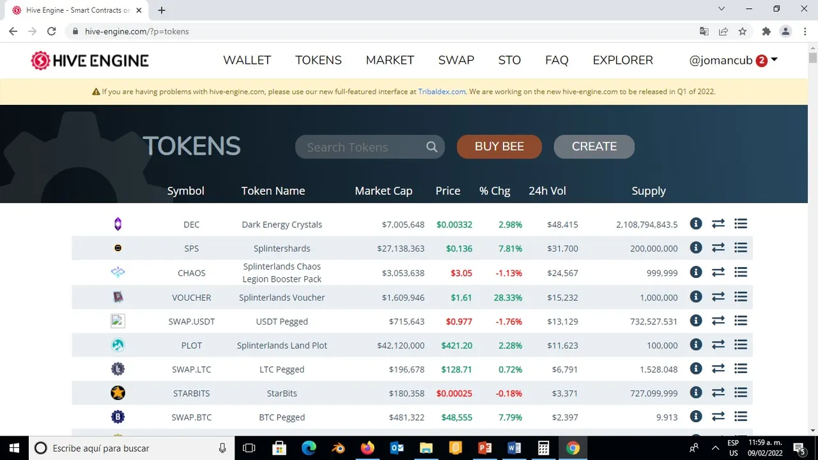Open info icon for SWAP.BTC token
The height and width of the screenshot is (460, 818).
tap(696, 417)
